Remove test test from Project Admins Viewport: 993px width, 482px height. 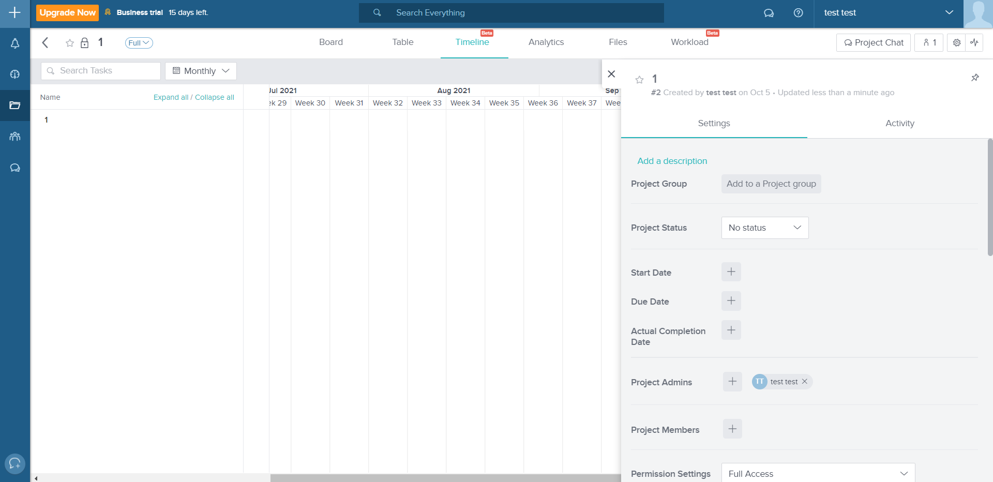[805, 382]
